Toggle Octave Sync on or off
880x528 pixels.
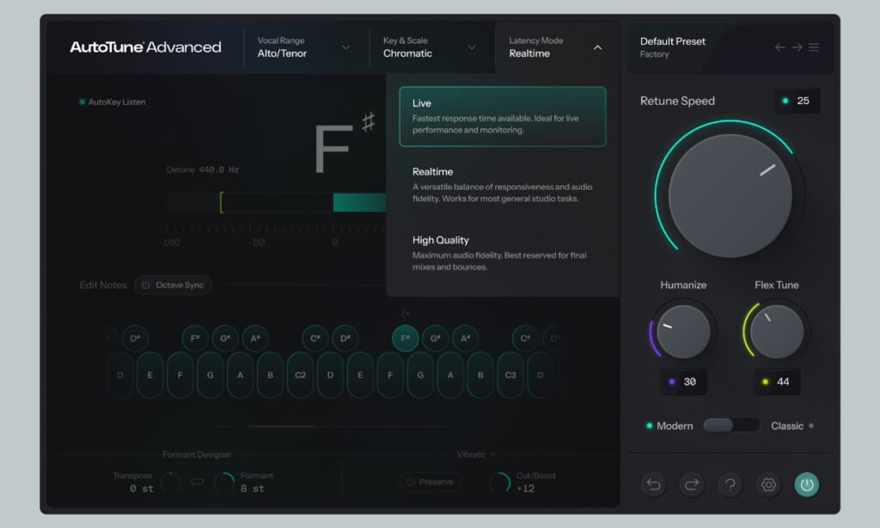pos(173,285)
